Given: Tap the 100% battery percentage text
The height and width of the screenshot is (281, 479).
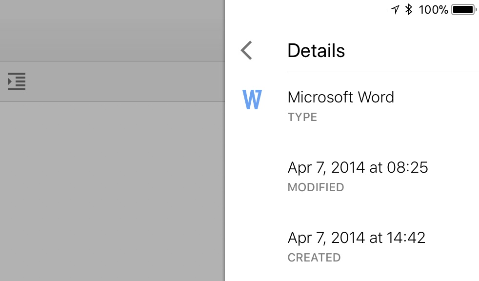Looking at the screenshot, I should point(433,10).
